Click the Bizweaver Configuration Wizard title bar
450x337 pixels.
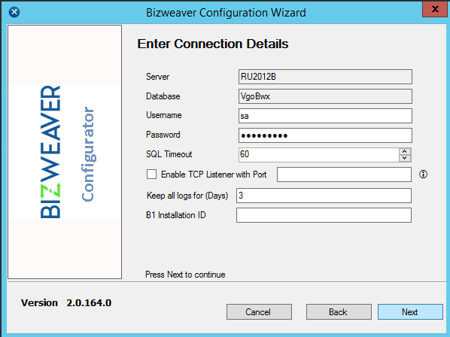point(226,13)
